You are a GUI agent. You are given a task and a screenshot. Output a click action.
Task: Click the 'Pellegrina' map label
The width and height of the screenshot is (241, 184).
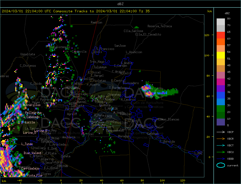pyautogui.click(x=33, y=113)
